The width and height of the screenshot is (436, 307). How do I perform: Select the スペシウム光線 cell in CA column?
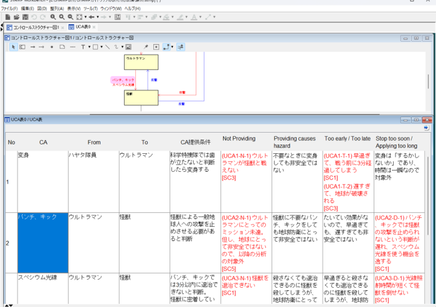tap(43, 288)
